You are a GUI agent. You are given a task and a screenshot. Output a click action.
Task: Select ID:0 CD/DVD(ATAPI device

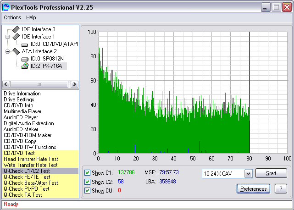(x=54, y=44)
